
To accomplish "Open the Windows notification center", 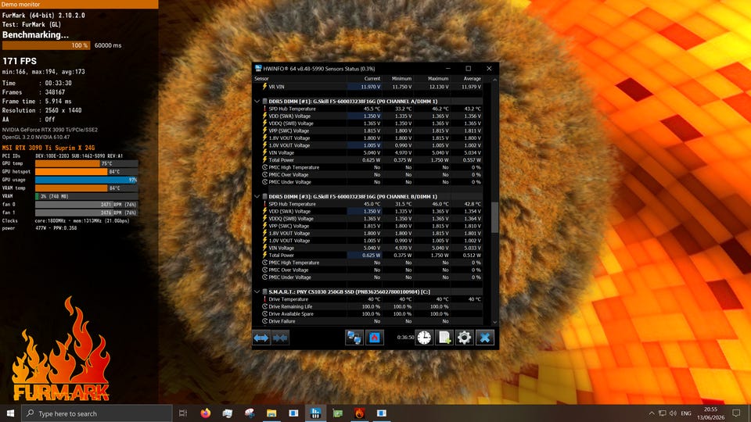I will [x=737, y=413].
